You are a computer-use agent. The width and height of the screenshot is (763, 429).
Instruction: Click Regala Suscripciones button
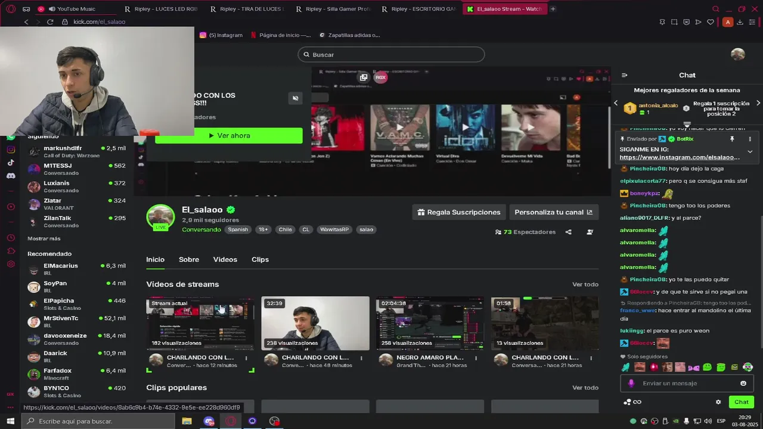pyautogui.click(x=459, y=212)
